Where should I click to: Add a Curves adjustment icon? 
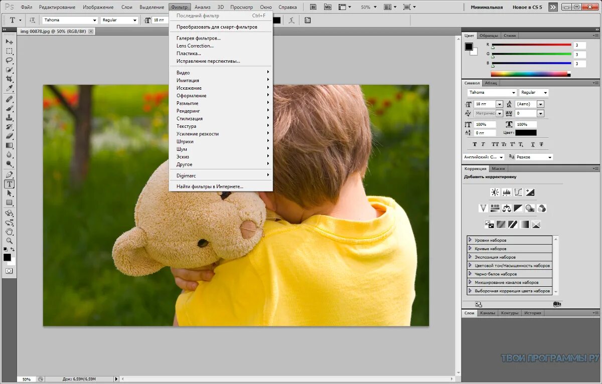(518, 192)
